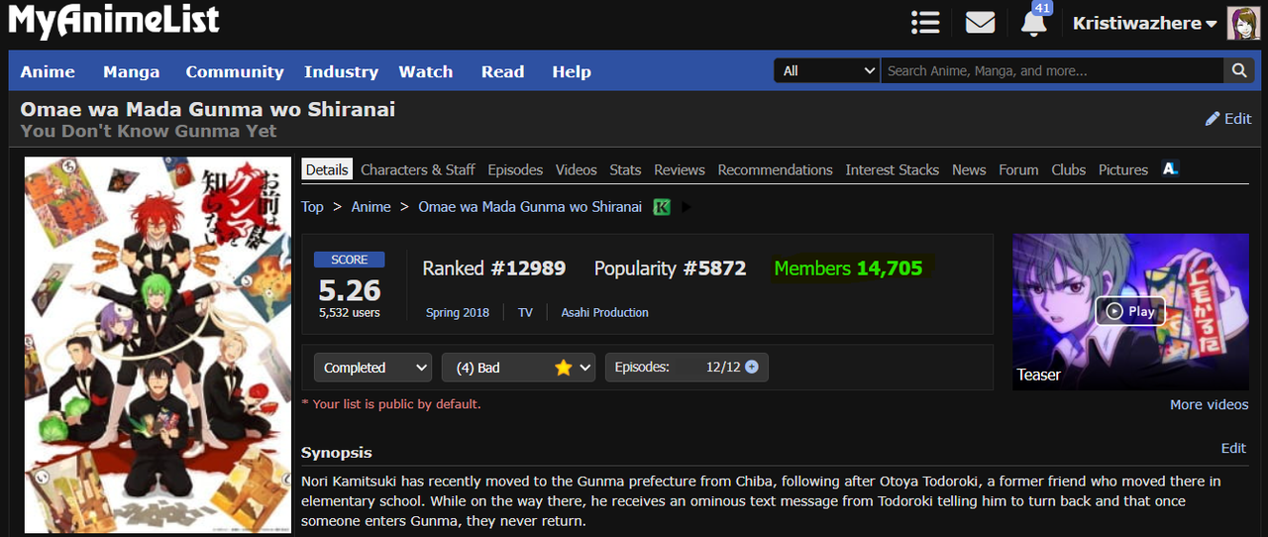Image resolution: width=1268 pixels, height=537 pixels.
Task: Open the Help menu
Action: [x=572, y=71]
